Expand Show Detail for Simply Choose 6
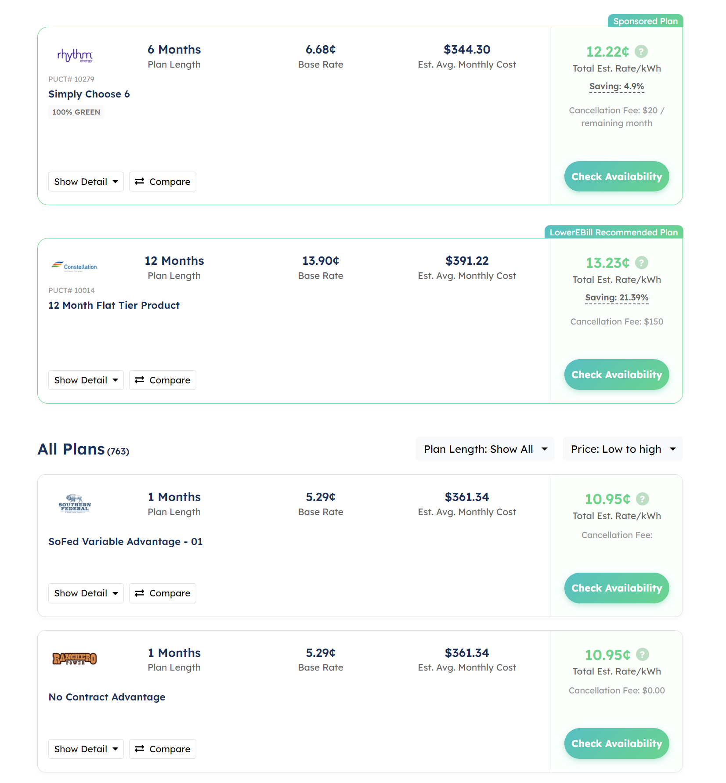The image size is (726, 783). [x=86, y=182]
